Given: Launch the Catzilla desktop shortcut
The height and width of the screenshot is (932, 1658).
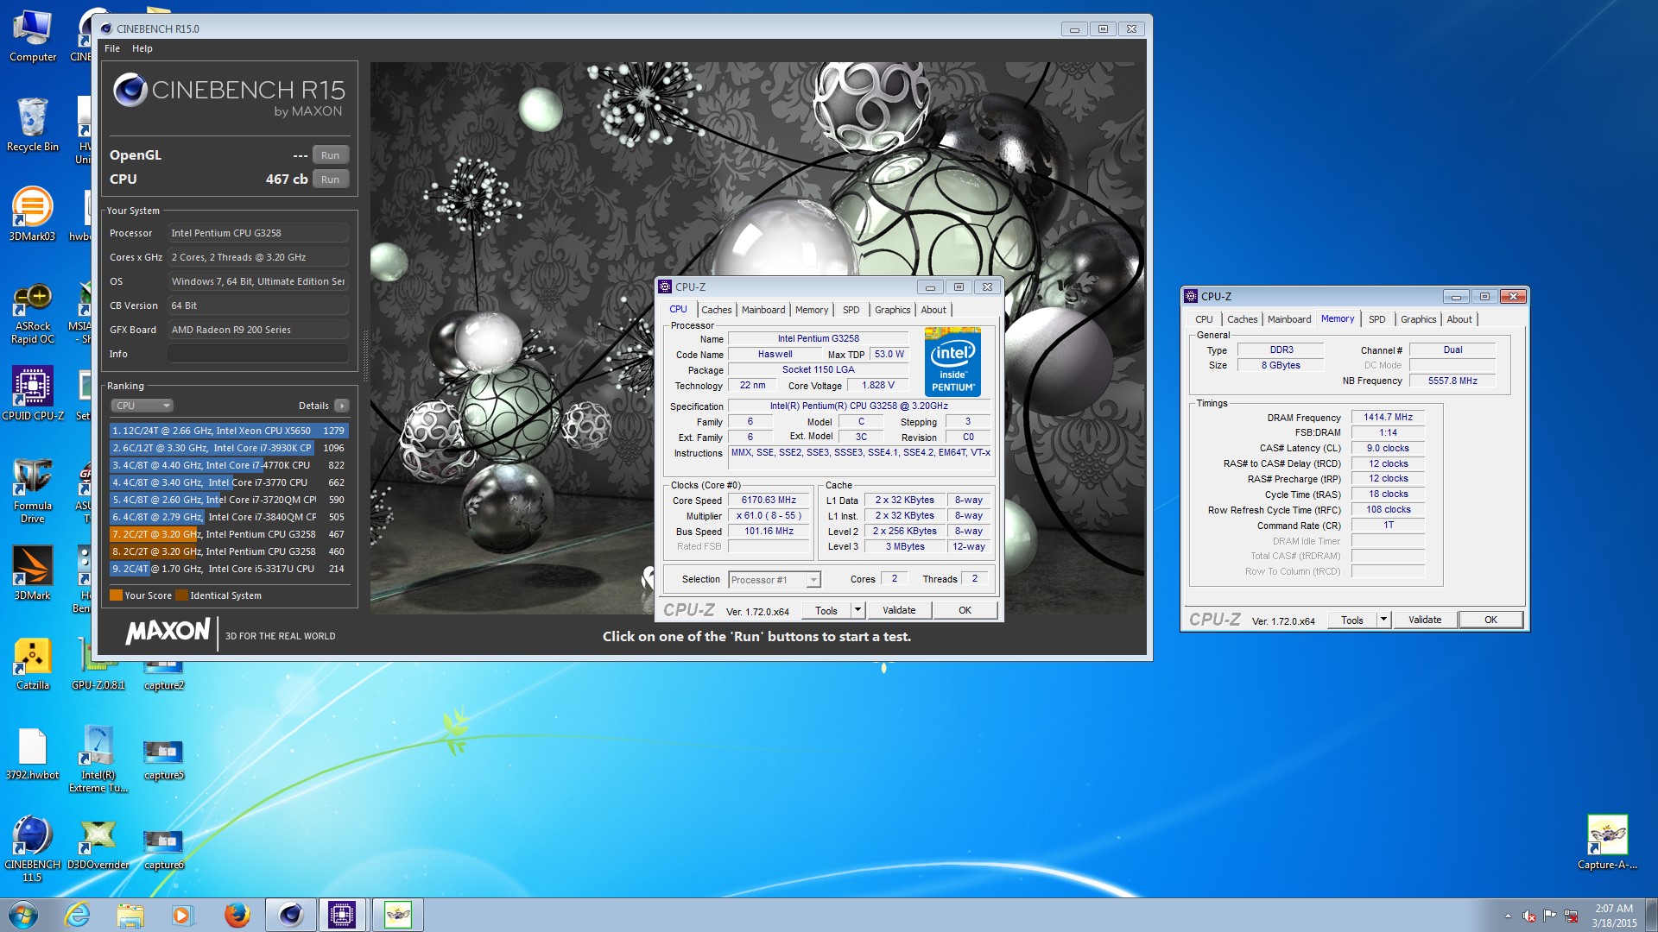Looking at the screenshot, I should pyautogui.click(x=33, y=663).
